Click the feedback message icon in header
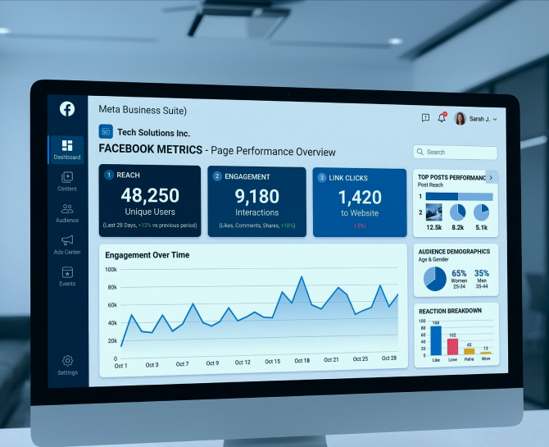Screen dimensions: 549x447 [x=425, y=118]
